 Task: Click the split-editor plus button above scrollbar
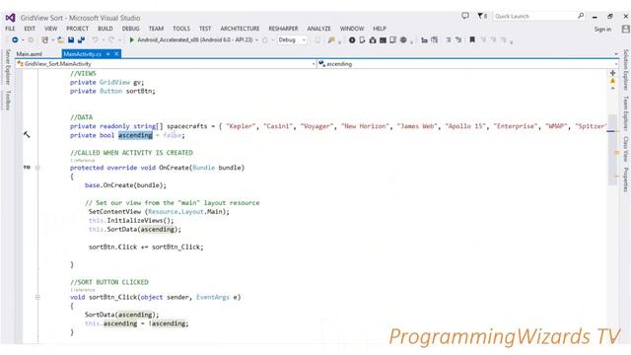(x=612, y=73)
